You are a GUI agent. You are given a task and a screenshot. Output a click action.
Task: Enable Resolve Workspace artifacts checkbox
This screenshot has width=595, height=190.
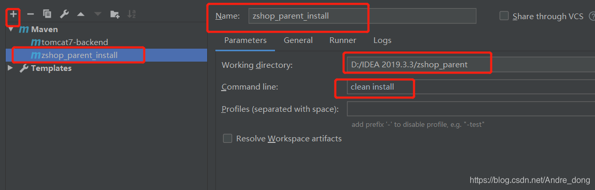[228, 138]
